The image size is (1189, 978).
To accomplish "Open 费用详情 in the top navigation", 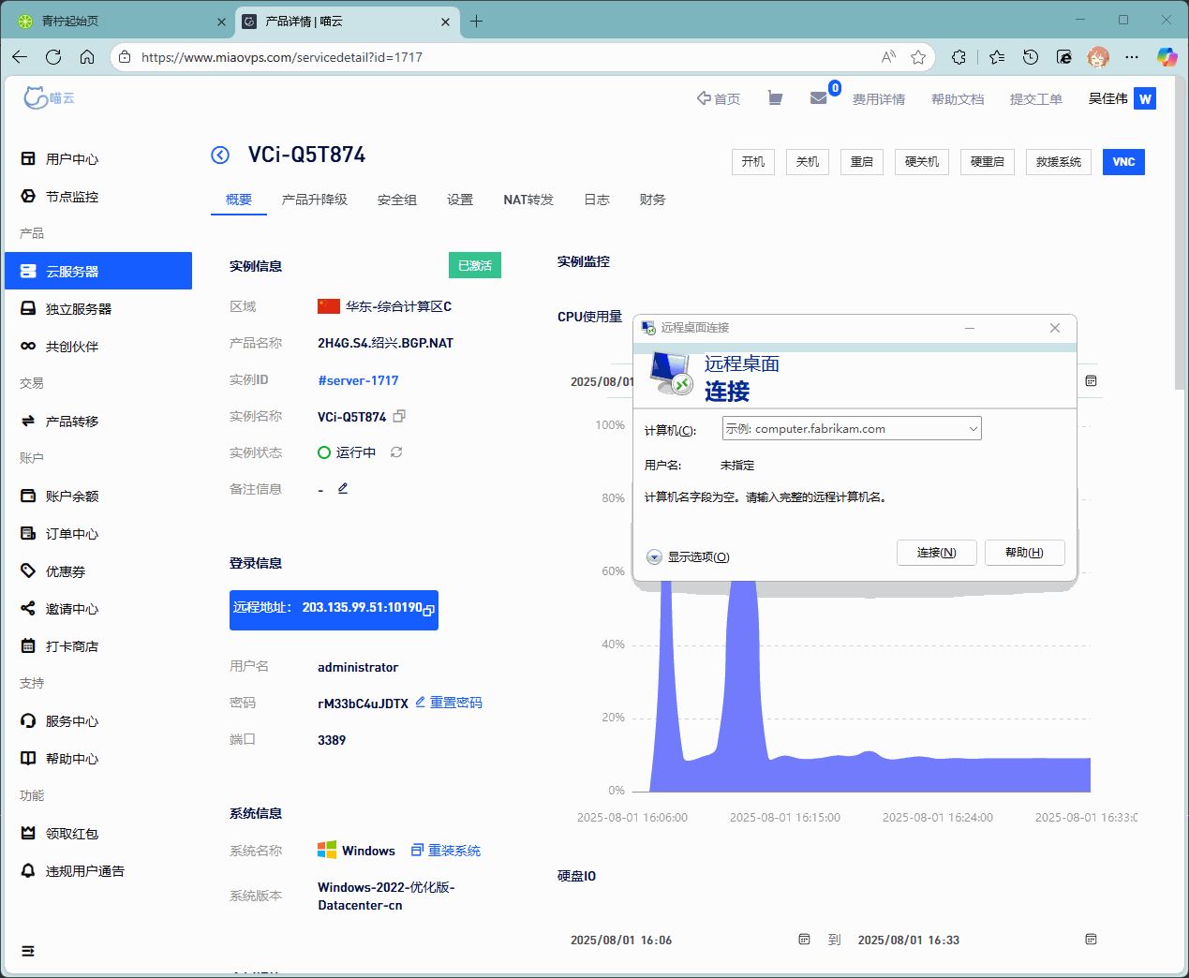I will (879, 99).
